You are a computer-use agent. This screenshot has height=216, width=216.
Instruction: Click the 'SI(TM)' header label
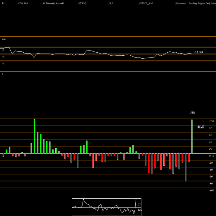coord(82,3)
